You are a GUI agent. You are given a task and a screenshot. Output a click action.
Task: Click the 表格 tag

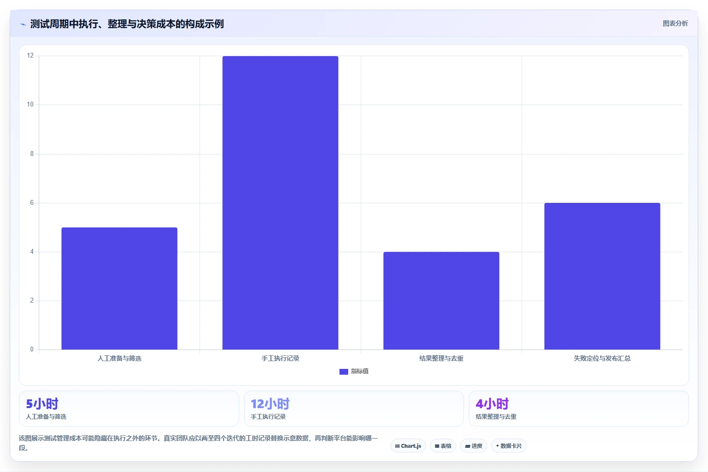(443, 446)
